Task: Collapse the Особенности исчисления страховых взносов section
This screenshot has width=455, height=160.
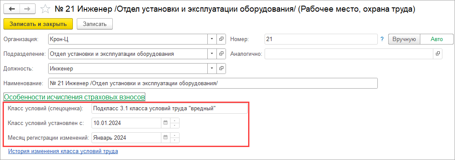Action: tap(74, 97)
